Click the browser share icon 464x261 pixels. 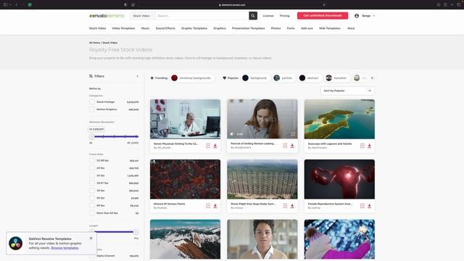pyautogui.click(x=445, y=4)
